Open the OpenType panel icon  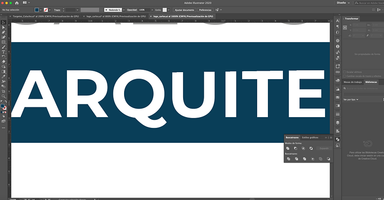pos(338,32)
